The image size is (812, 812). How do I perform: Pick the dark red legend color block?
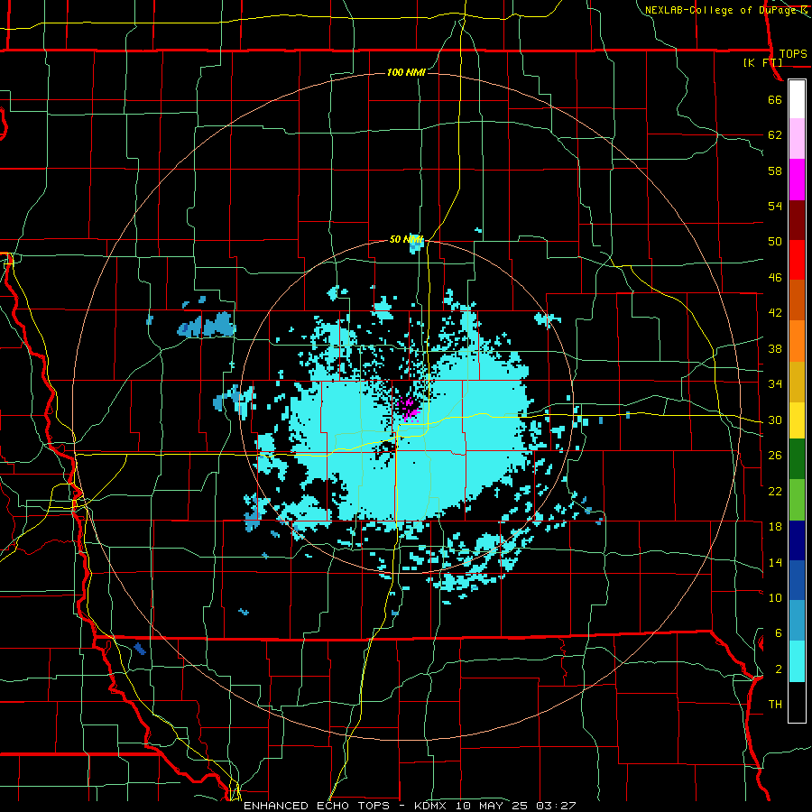[x=797, y=220]
